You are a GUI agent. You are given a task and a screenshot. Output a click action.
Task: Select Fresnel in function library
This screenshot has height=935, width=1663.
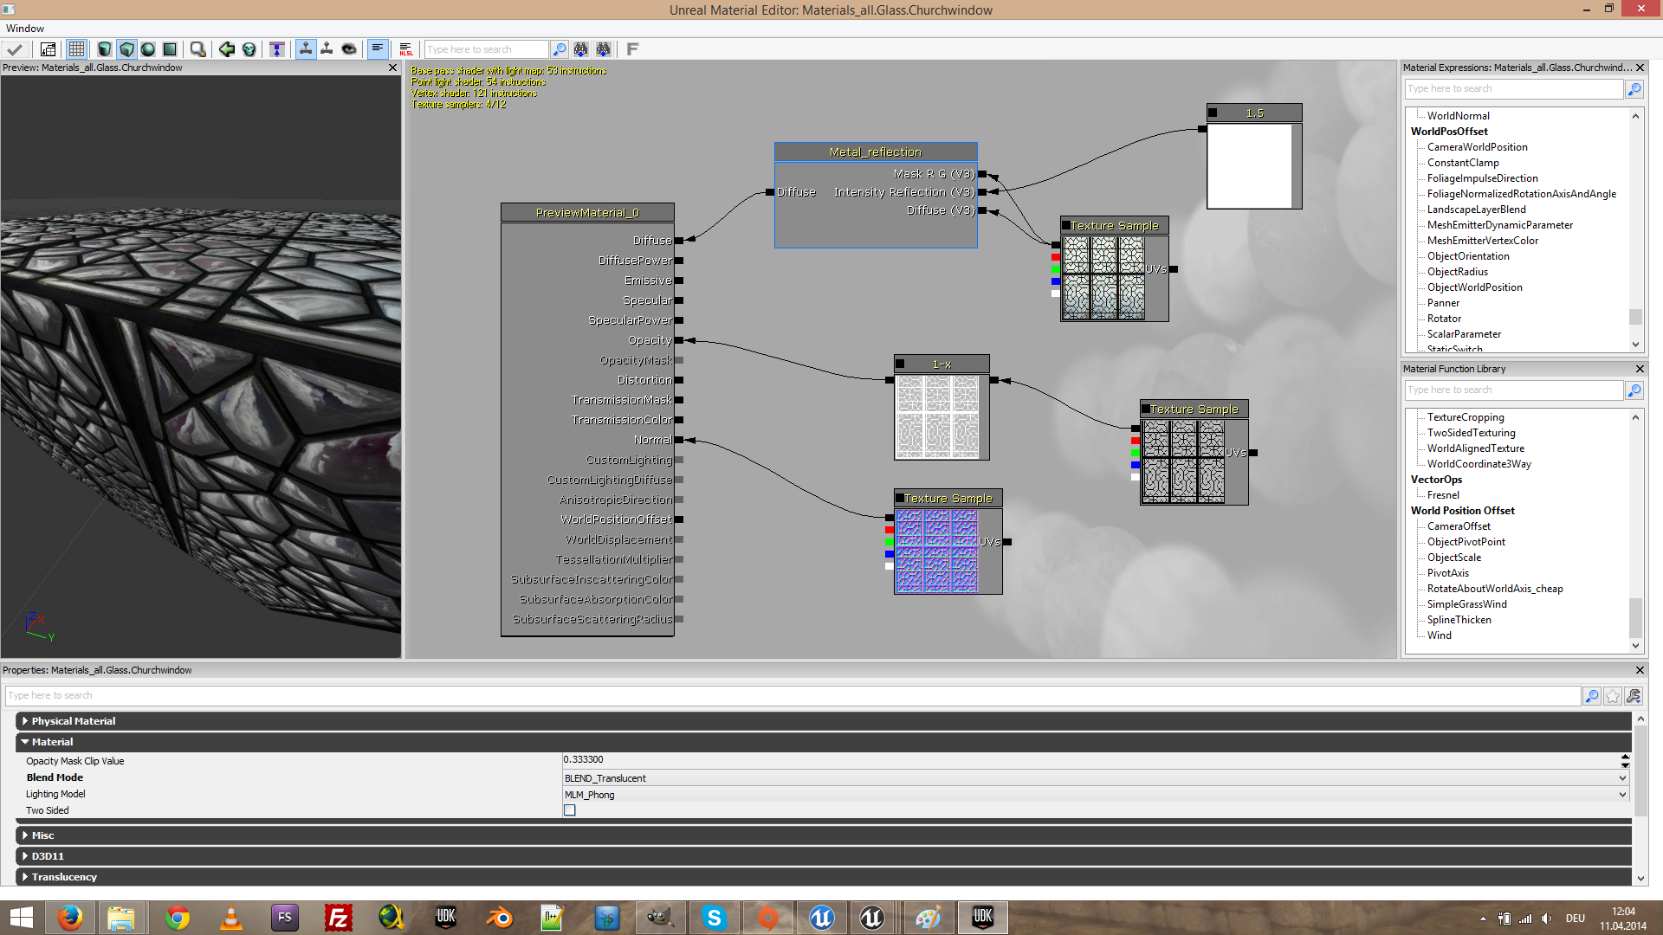(1443, 495)
